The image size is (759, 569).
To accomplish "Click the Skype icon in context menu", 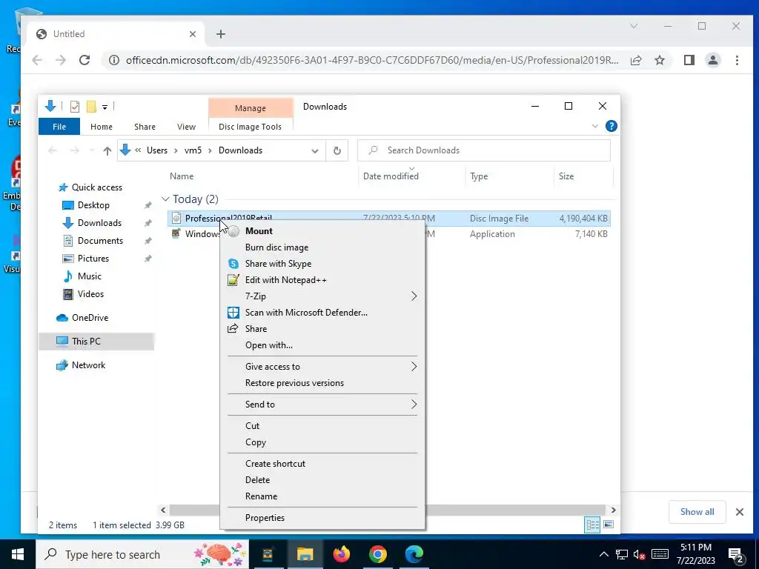I will coord(233,264).
